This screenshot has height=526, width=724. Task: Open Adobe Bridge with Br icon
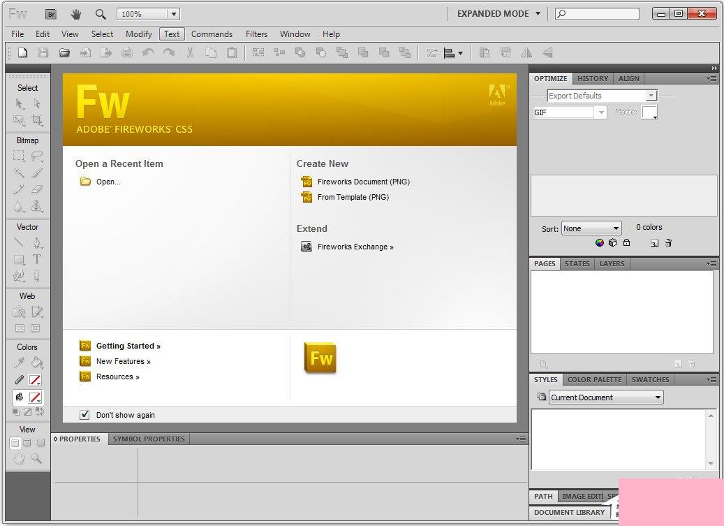(x=51, y=14)
